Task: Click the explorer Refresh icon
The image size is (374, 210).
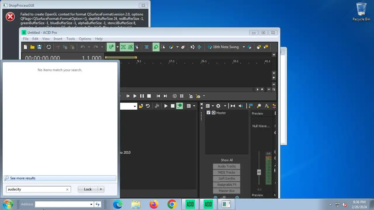Action: click(x=148, y=106)
